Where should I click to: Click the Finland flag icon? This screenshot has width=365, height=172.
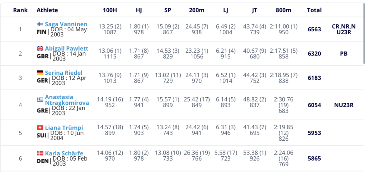[40, 24]
